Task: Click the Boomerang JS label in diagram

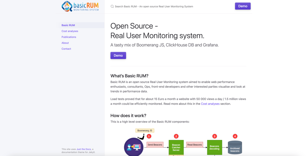Action: pyautogui.click(x=145, y=131)
